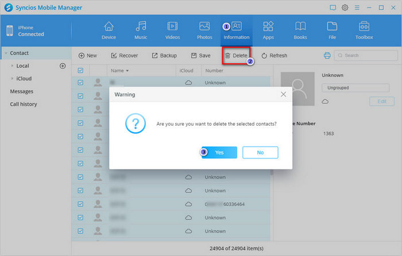Open the Toolbox tab

(364, 30)
